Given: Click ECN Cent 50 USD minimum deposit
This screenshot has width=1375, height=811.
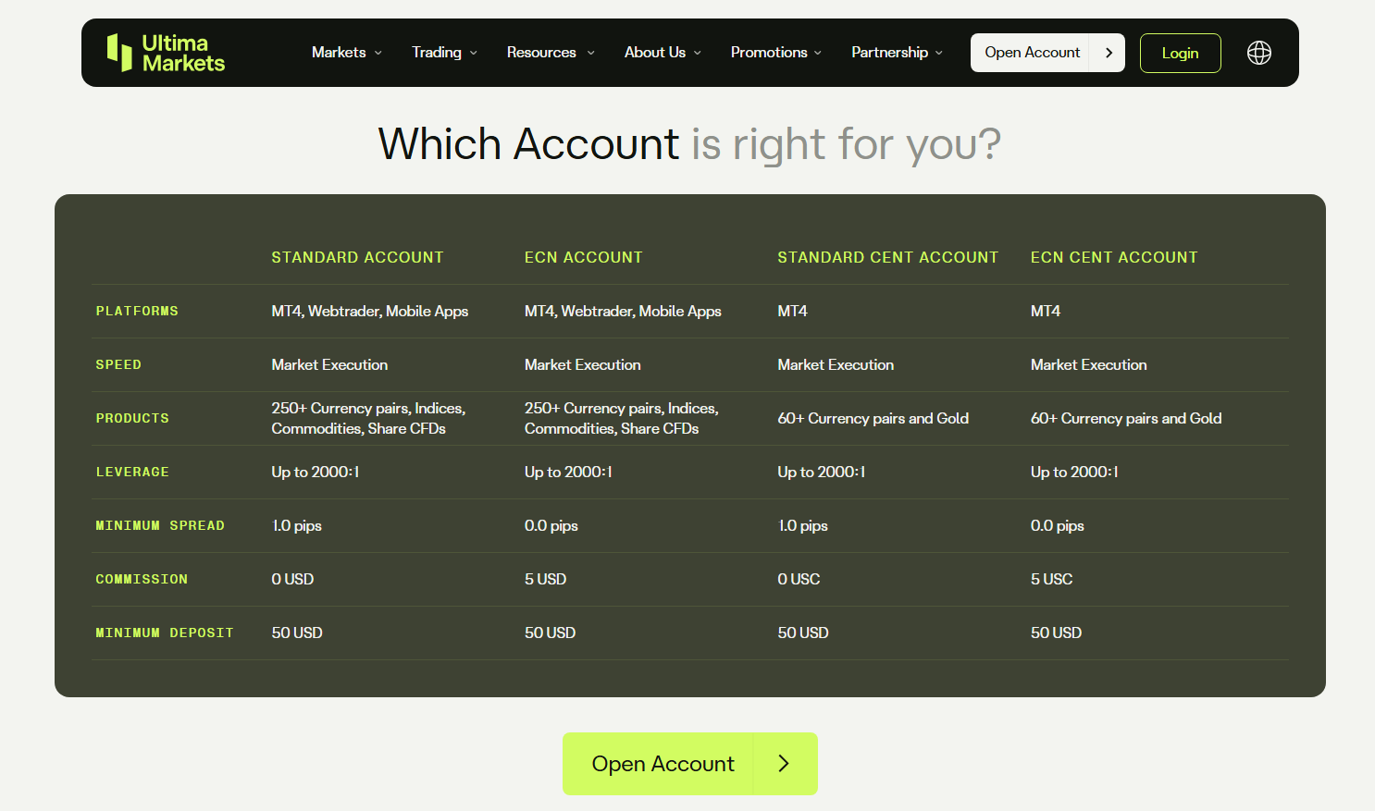Looking at the screenshot, I should 1057,633.
